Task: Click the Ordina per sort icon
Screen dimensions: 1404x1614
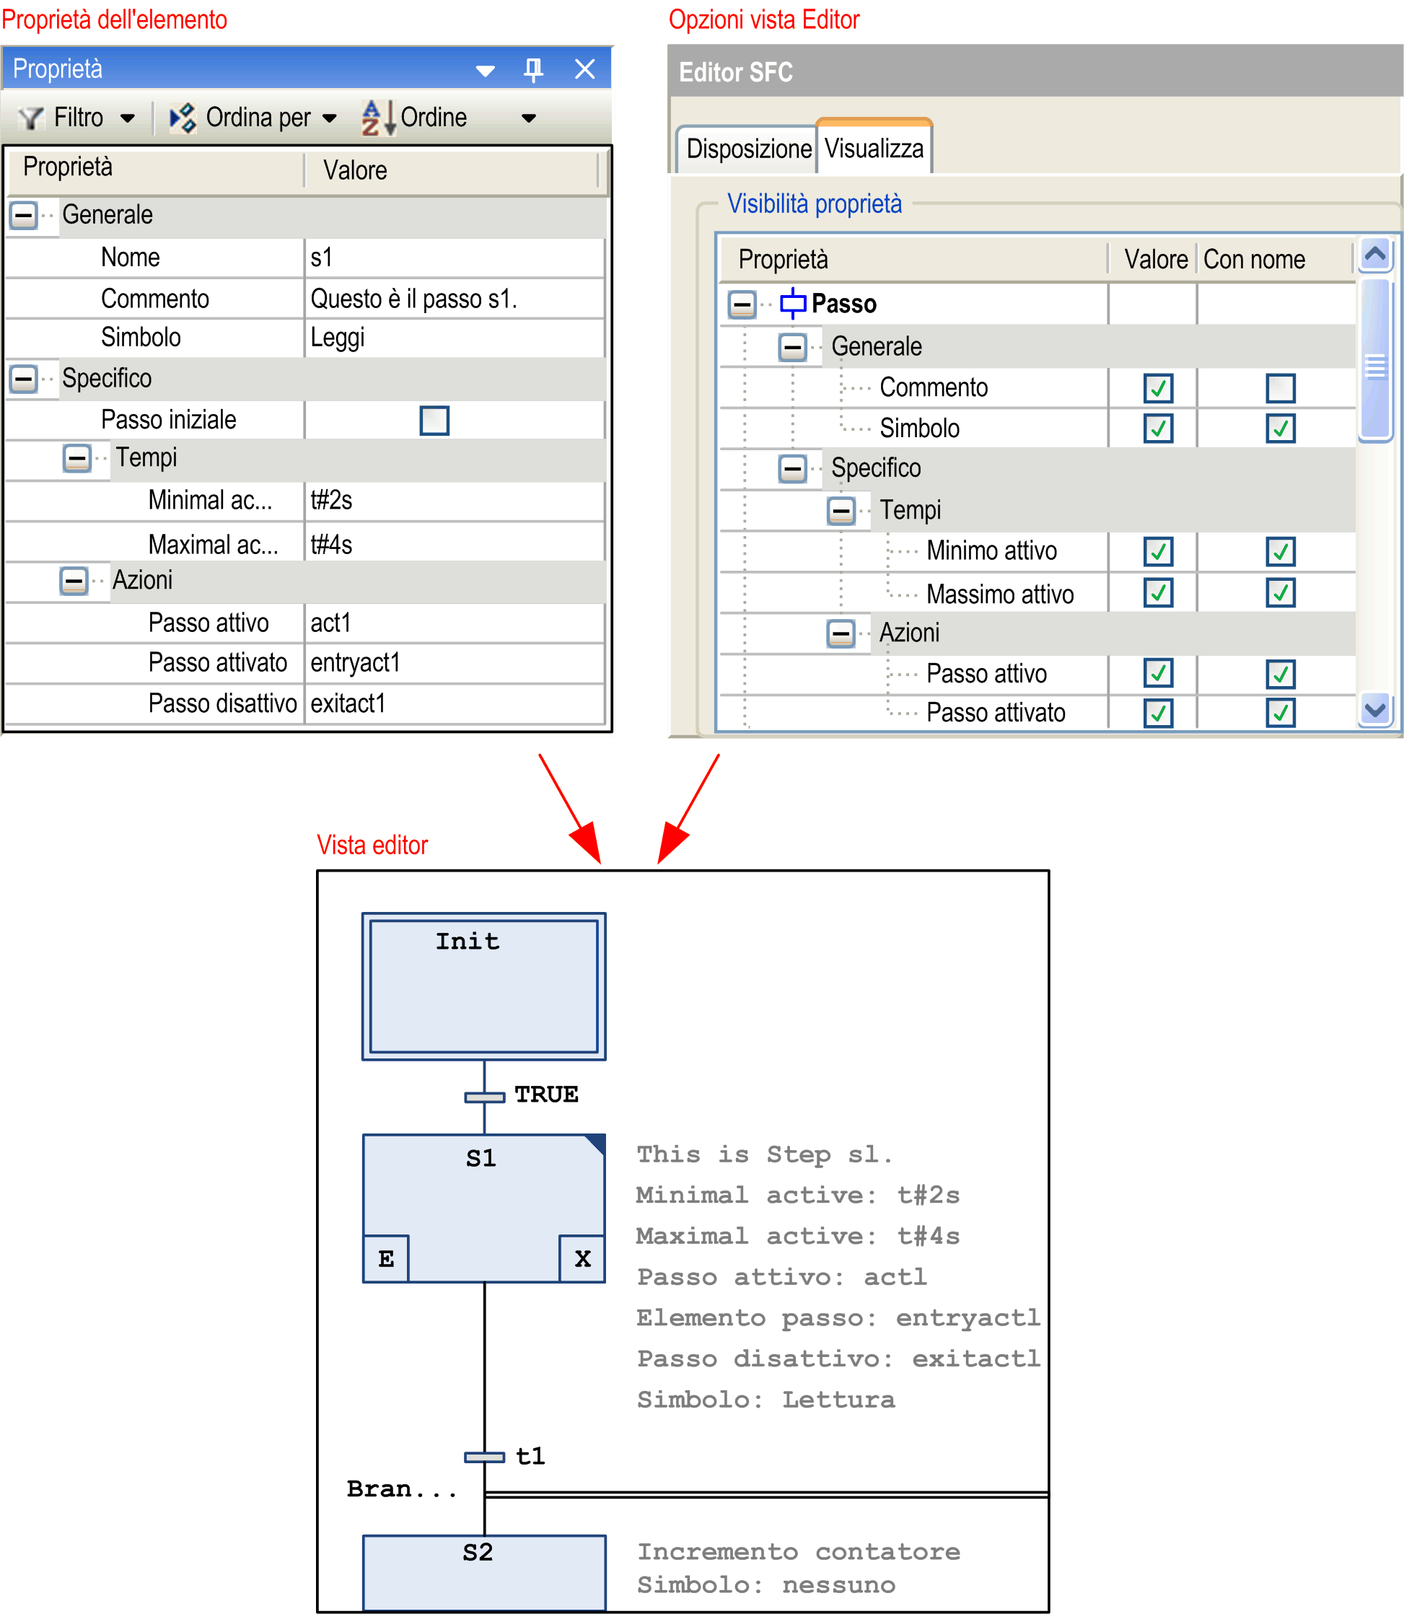Action: 182,118
